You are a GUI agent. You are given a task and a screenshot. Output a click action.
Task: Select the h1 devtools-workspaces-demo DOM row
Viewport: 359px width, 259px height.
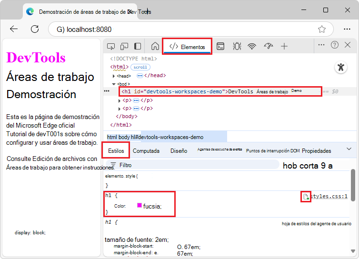(221, 91)
